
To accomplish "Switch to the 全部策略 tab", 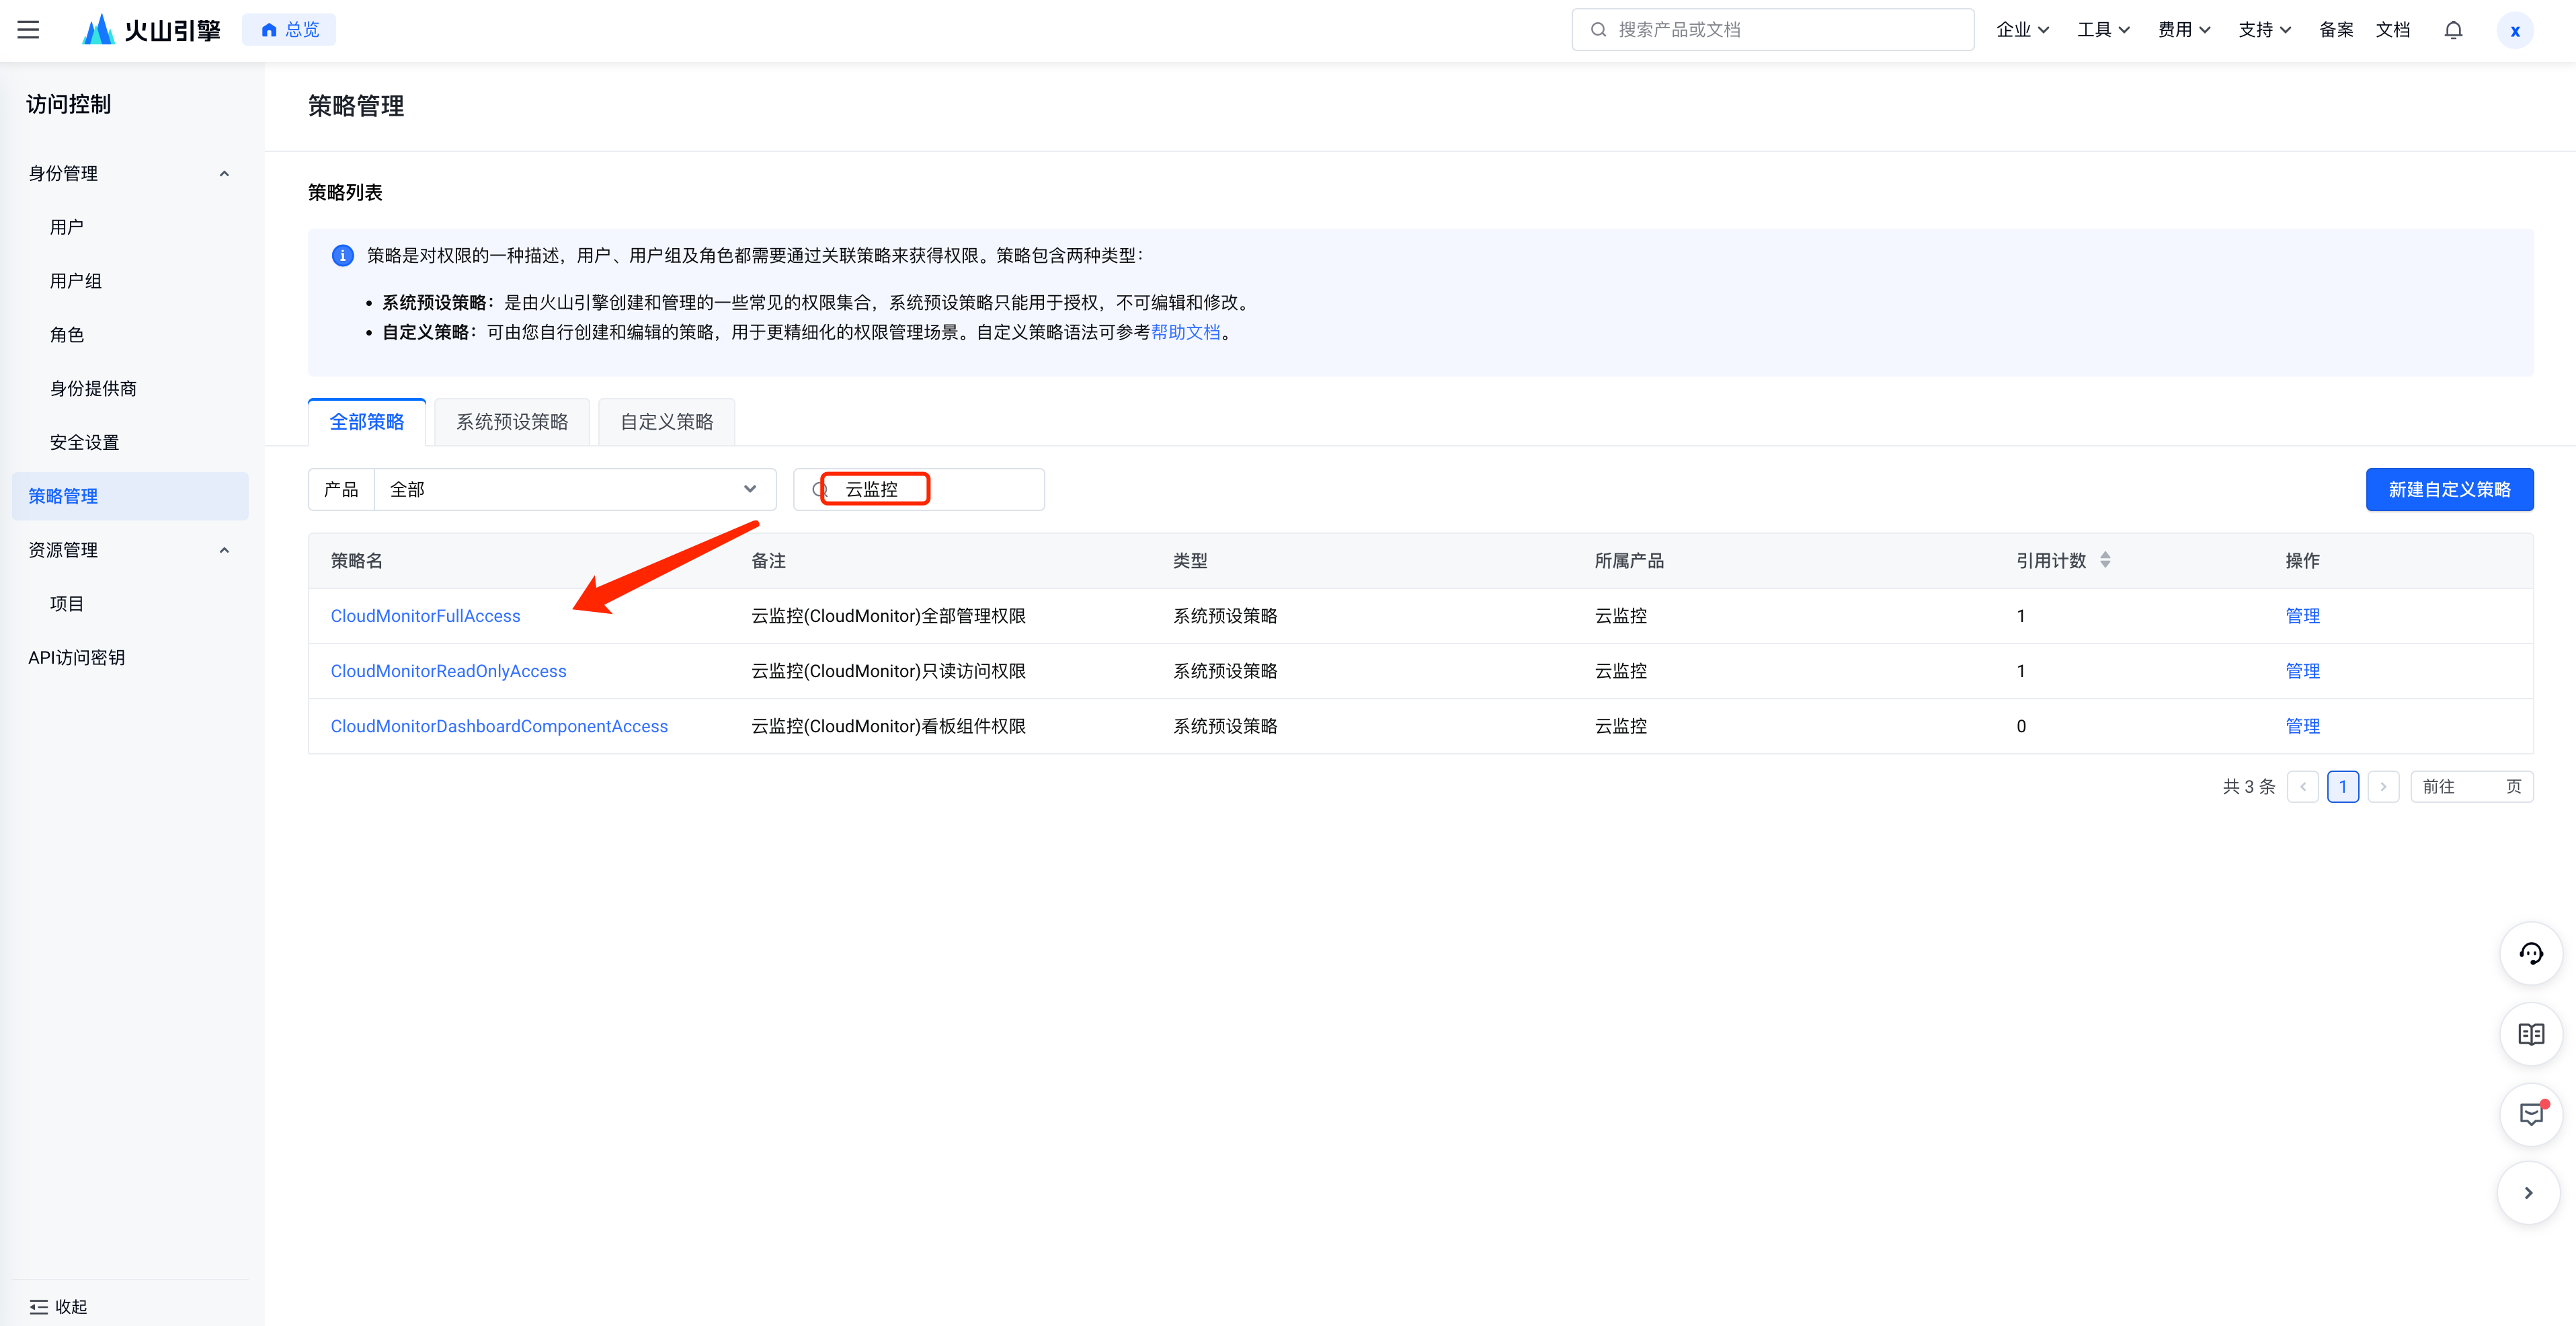I will coord(367,422).
